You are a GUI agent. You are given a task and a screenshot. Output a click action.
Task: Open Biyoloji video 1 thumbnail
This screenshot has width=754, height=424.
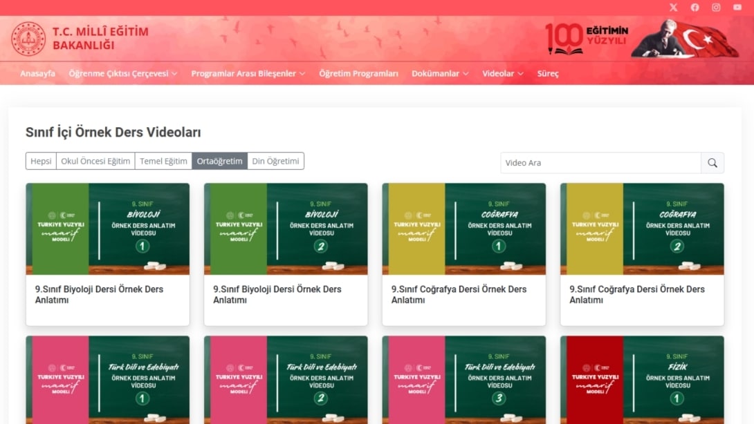(108, 229)
